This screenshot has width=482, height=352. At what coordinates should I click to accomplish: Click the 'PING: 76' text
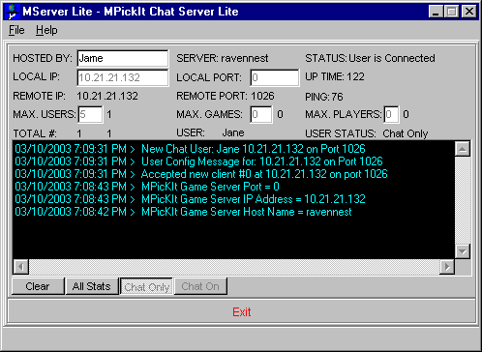(324, 97)
